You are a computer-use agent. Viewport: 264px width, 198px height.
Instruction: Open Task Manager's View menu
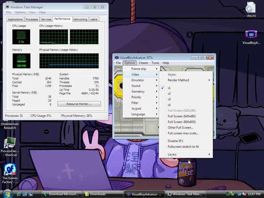(32, 12)
